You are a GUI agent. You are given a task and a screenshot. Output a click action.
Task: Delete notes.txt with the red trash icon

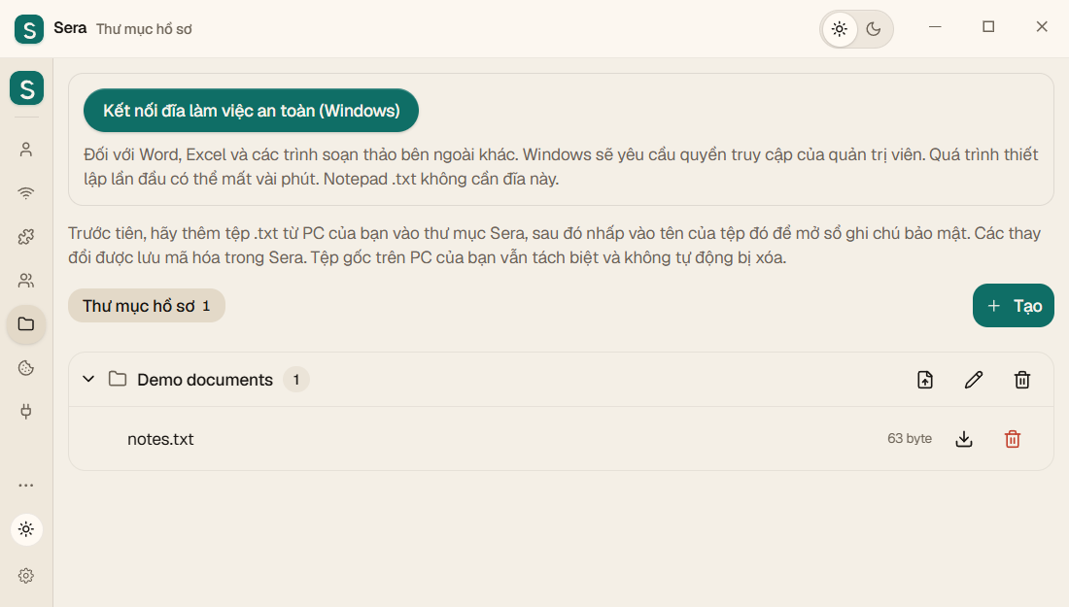coord(1013,439)
